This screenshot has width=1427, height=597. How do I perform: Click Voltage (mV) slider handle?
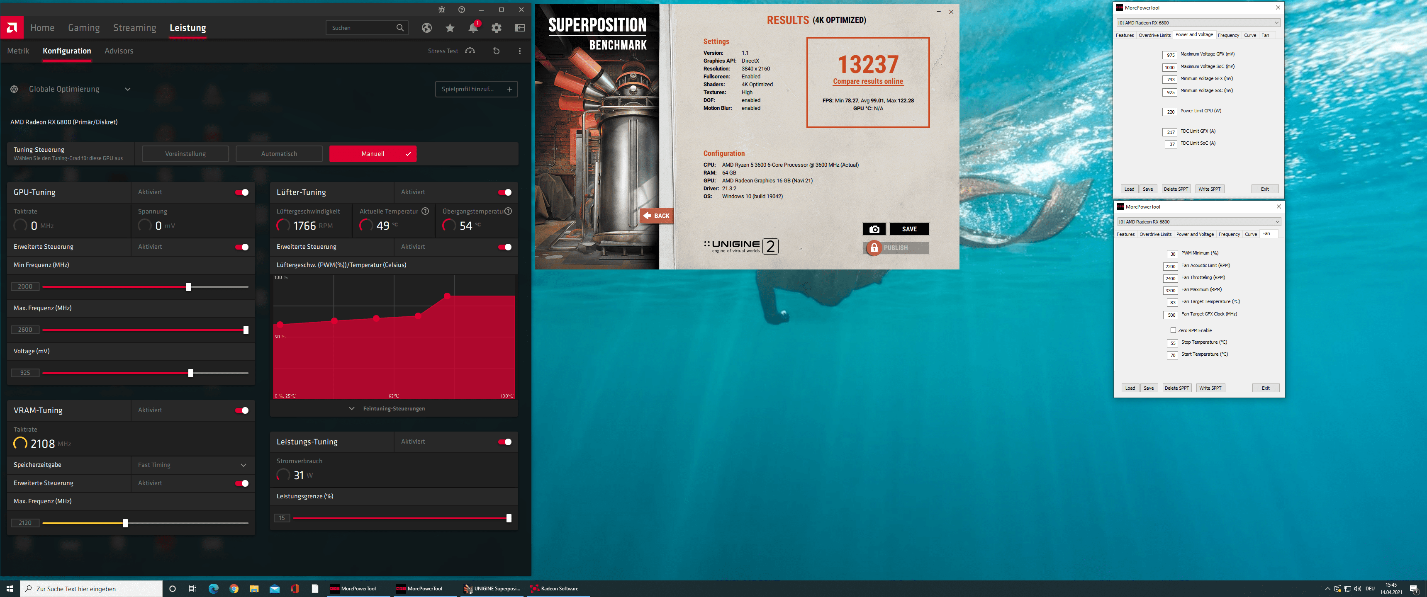(x=190, y=373)
